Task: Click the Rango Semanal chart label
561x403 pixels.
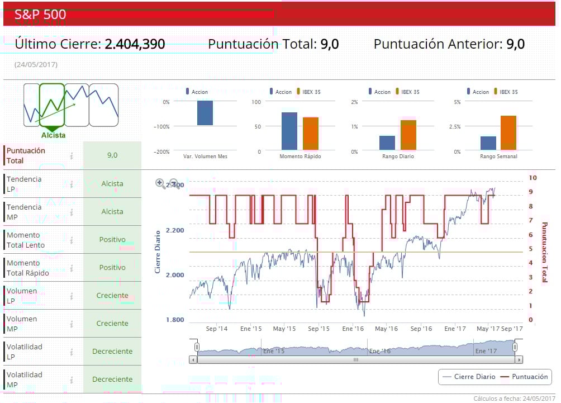Action: click(x=499, y=157)
